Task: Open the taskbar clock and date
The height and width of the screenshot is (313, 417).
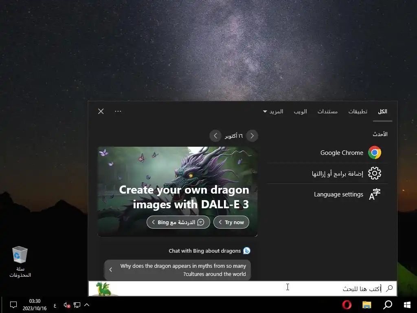Action: pos(35,305)
